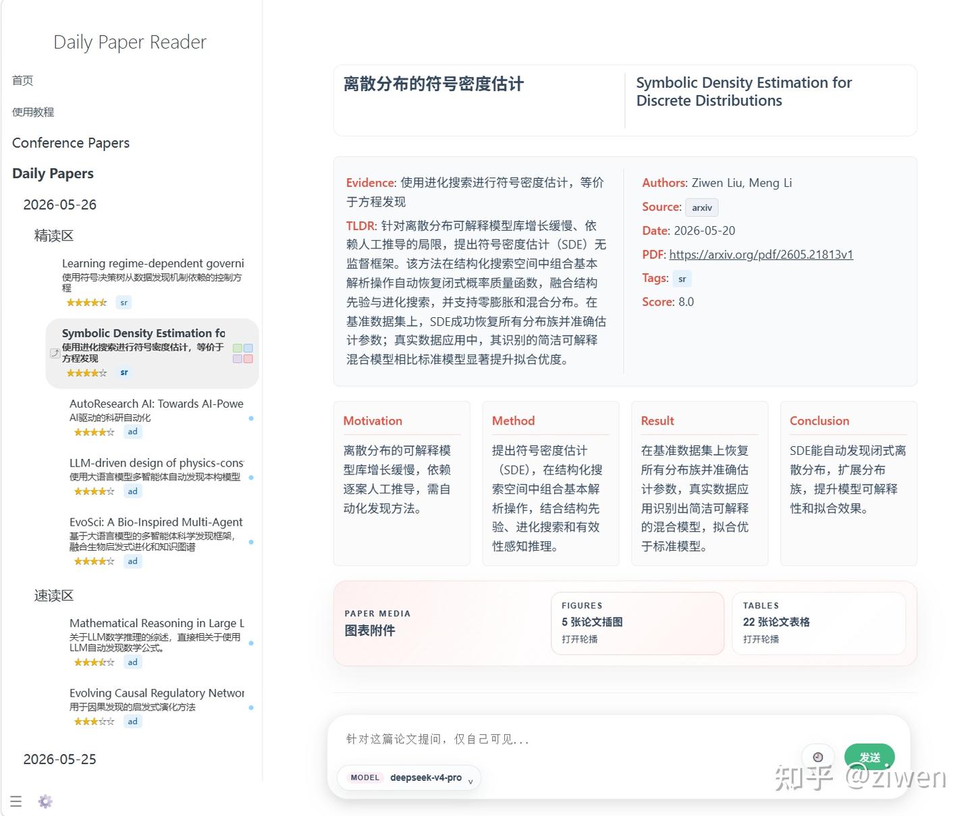The image size is (972, 816).
Task: Click the Daily Paper Reader title
Action: click(x=130, y=42)
